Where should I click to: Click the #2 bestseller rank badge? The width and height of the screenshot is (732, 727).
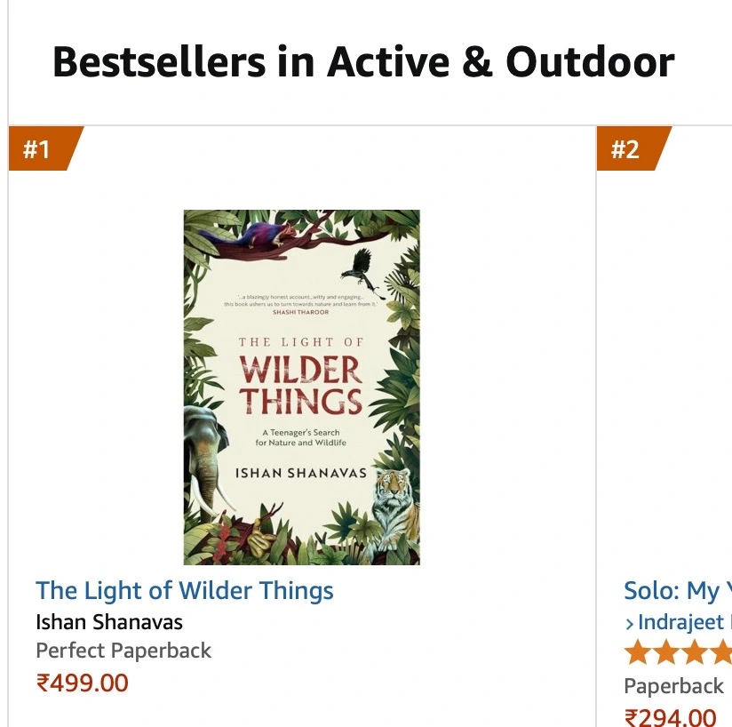pyautogui.click(x=628, y=148)
